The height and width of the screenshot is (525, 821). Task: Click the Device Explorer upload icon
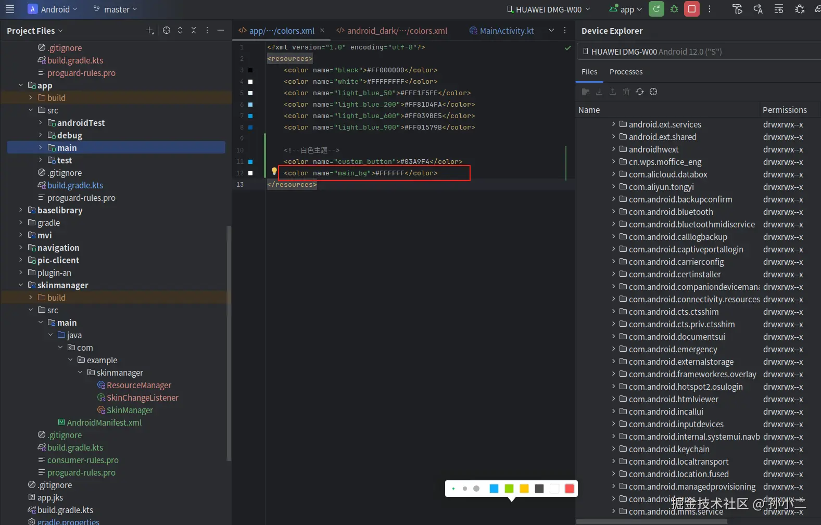(x=613, y=92)
